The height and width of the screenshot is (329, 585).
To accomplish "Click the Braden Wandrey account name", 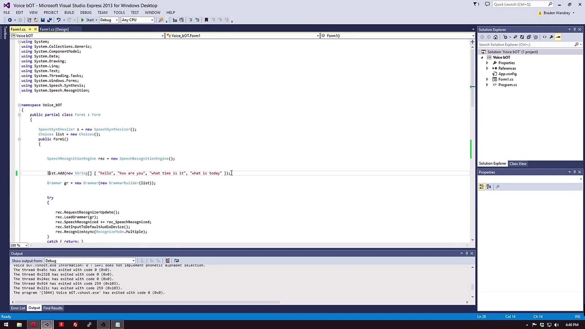I will [x=557, y=13].
